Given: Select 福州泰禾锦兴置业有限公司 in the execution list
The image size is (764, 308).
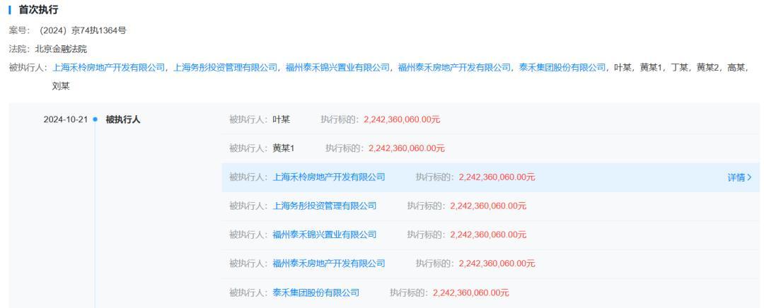Looking at the screenshot, I should click(325, 235).
